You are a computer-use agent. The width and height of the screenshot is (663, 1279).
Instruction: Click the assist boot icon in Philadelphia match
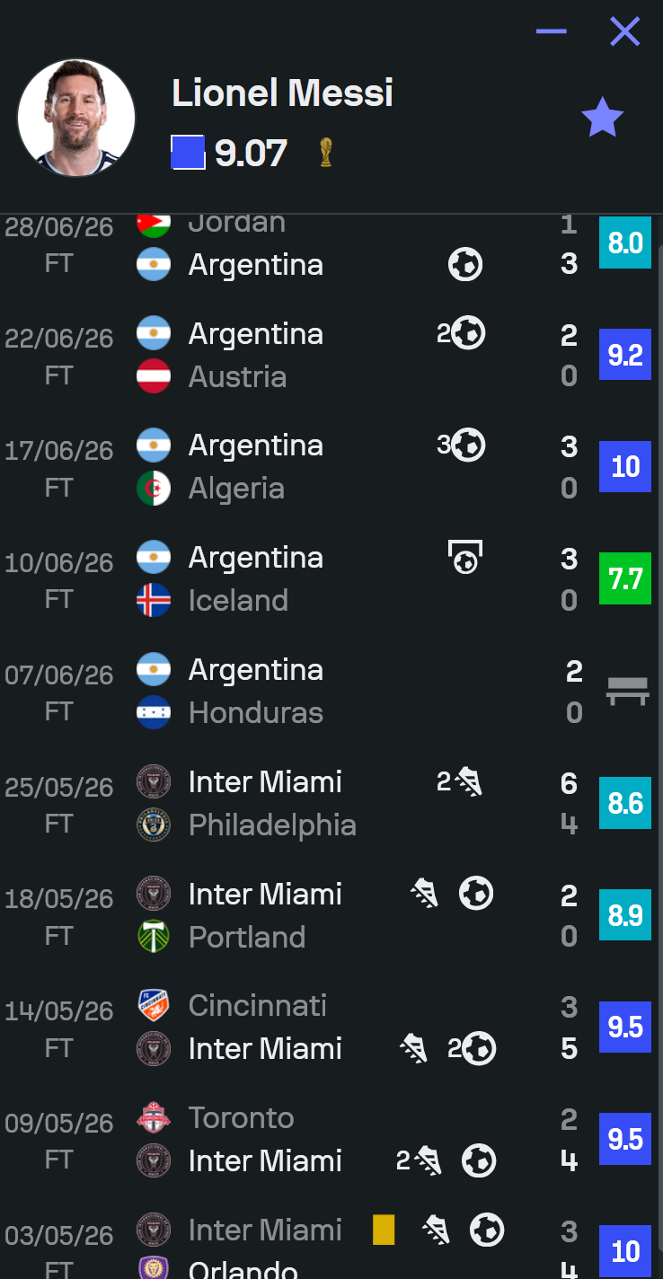459,781
